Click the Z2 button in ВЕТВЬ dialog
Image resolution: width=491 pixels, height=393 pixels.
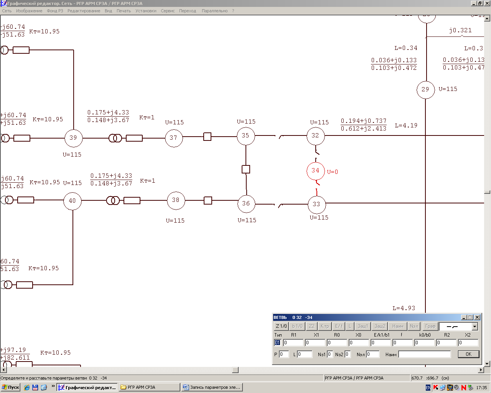pos(311,326)
